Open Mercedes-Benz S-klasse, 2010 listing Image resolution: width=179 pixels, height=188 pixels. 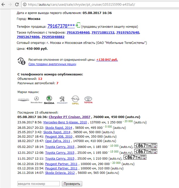pos(65,122)
